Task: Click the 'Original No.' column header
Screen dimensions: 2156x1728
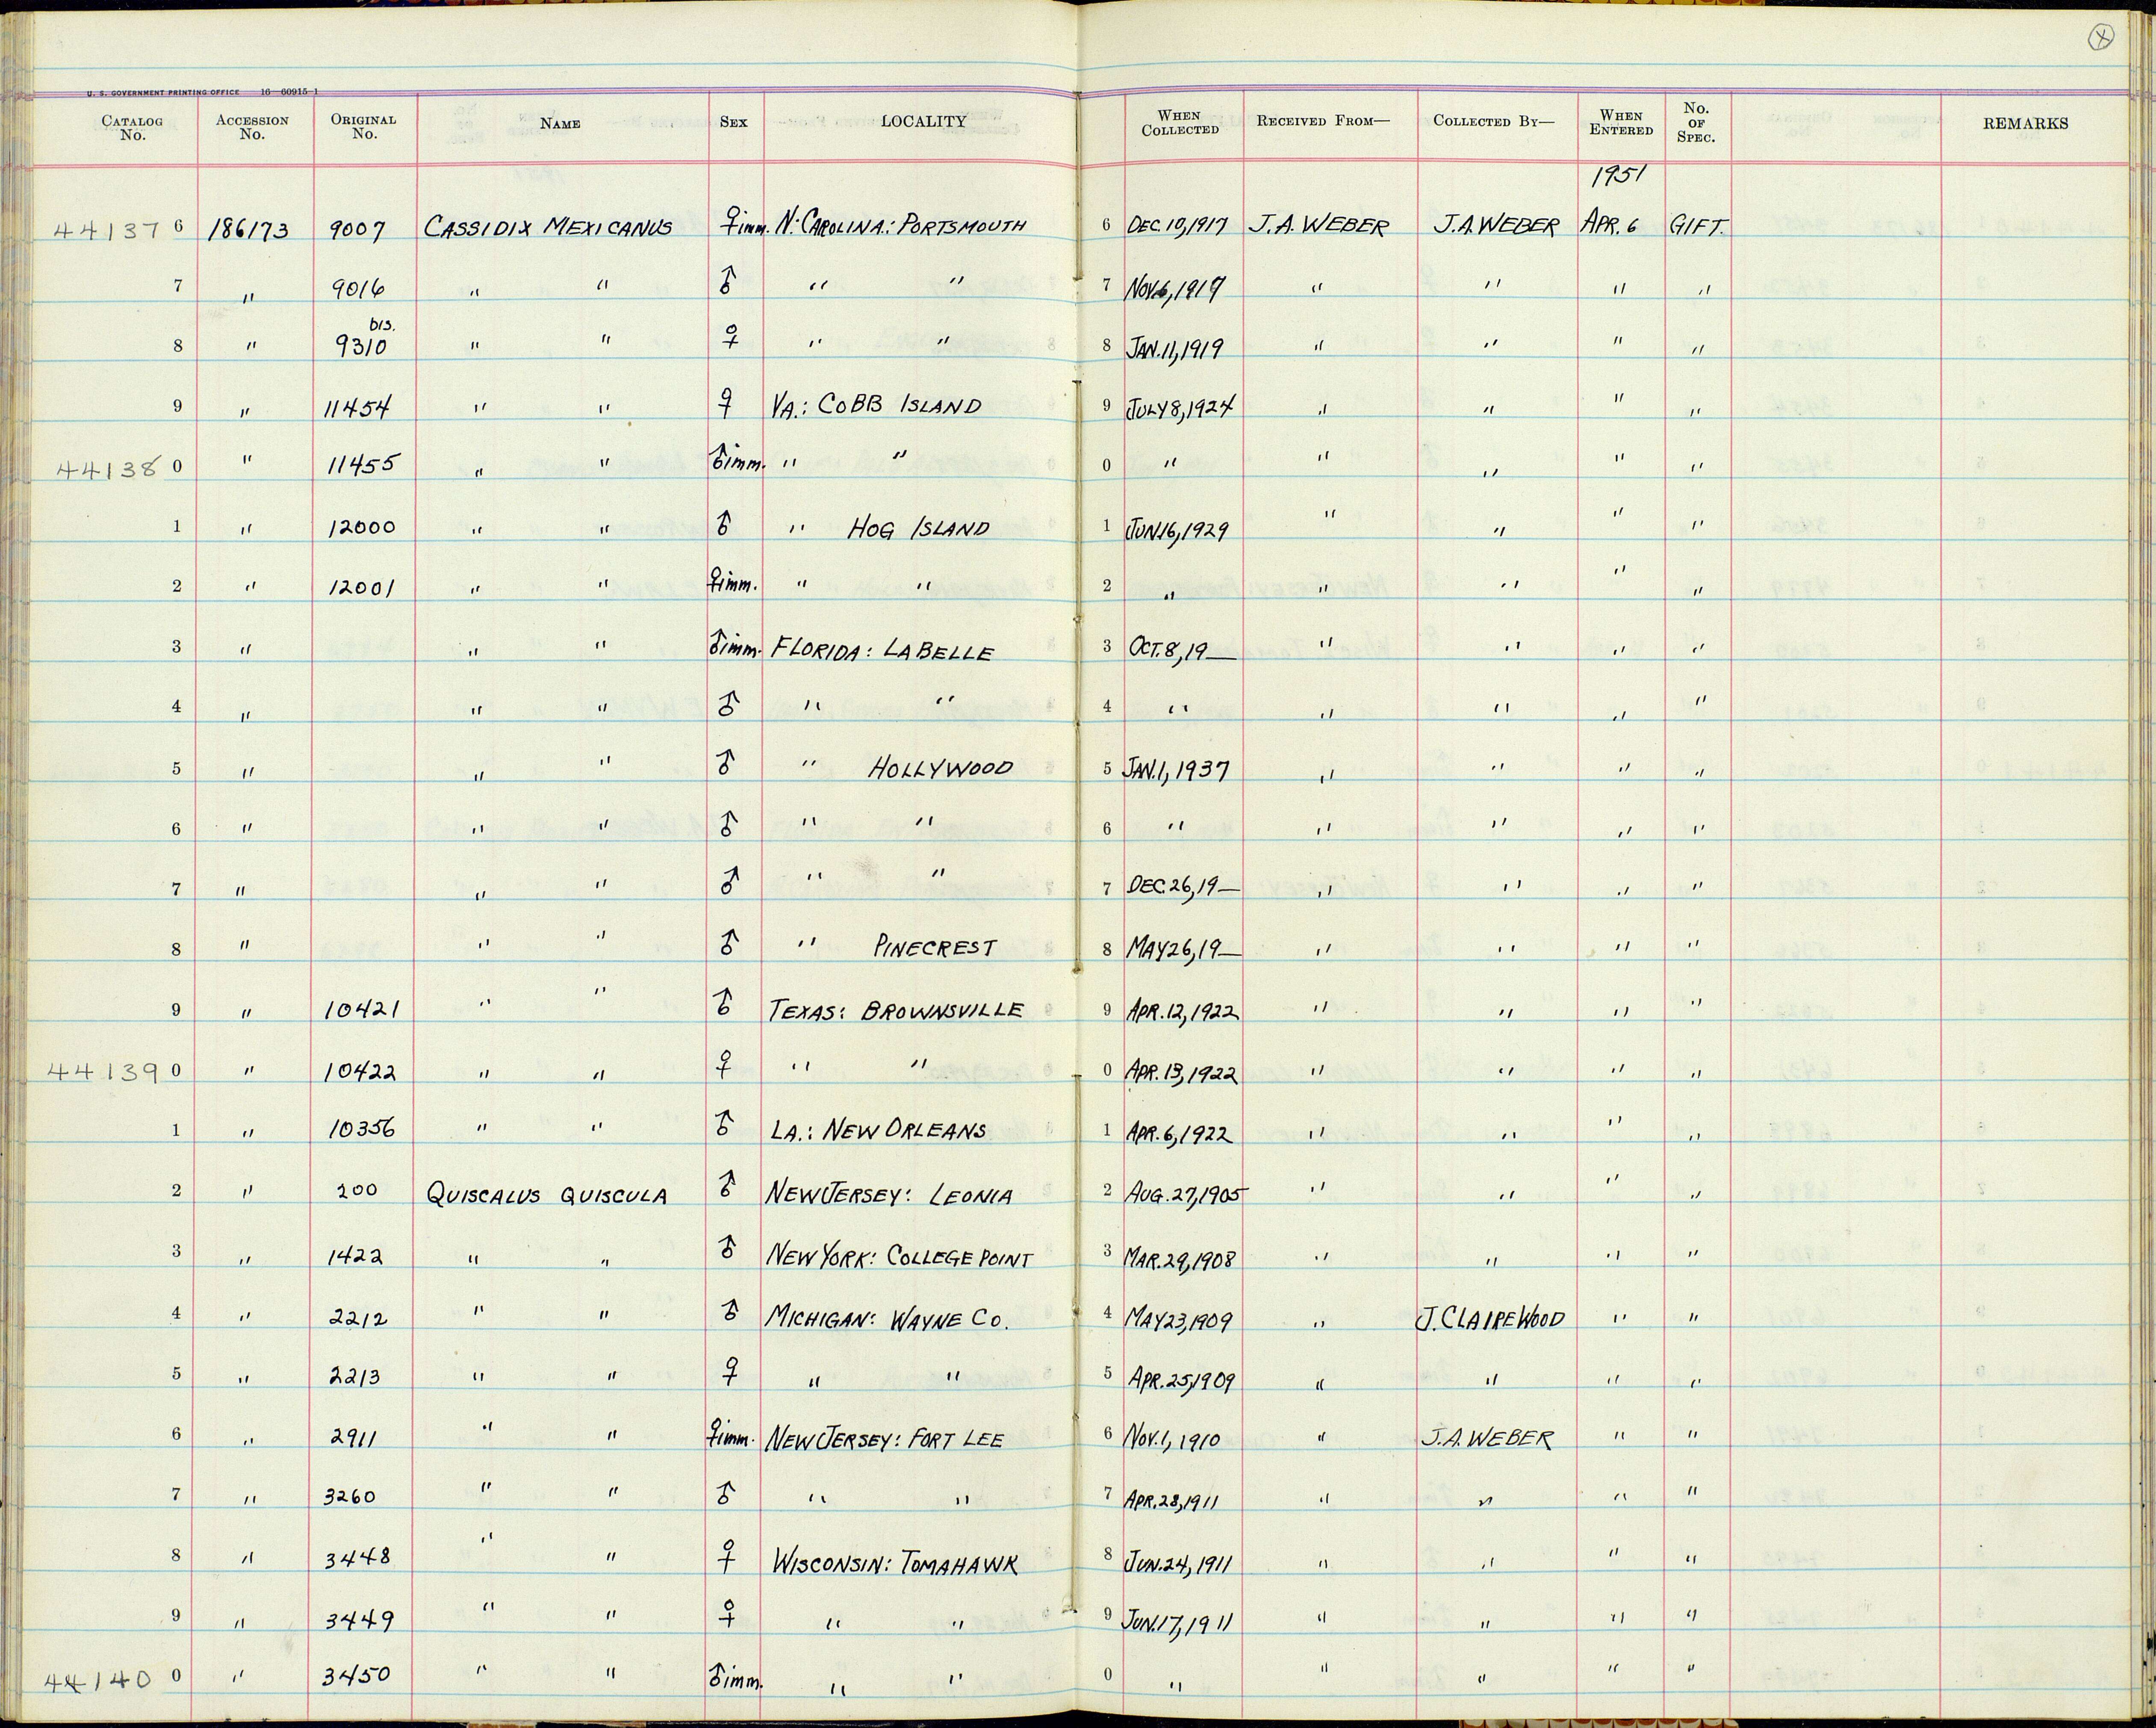Action: [364, 126]
